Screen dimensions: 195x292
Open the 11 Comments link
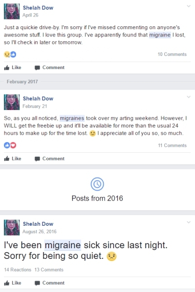(172, 145)
